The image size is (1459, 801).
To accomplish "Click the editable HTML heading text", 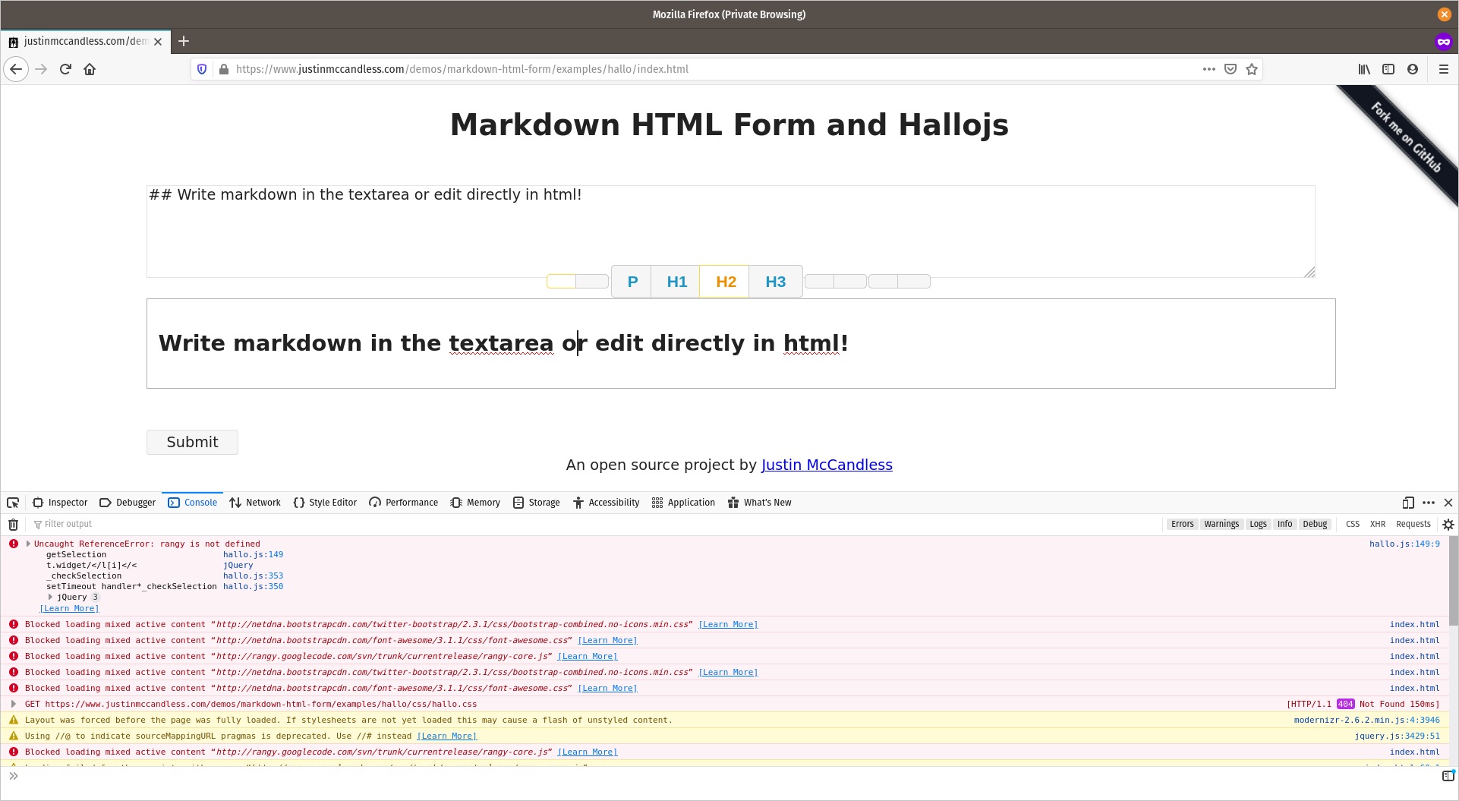I will (503, 343).
